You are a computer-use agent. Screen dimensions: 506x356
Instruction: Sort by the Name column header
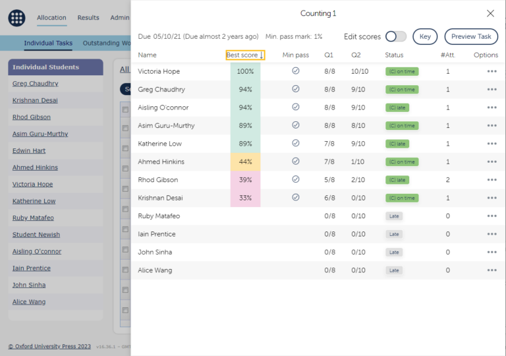click(147, 55)
